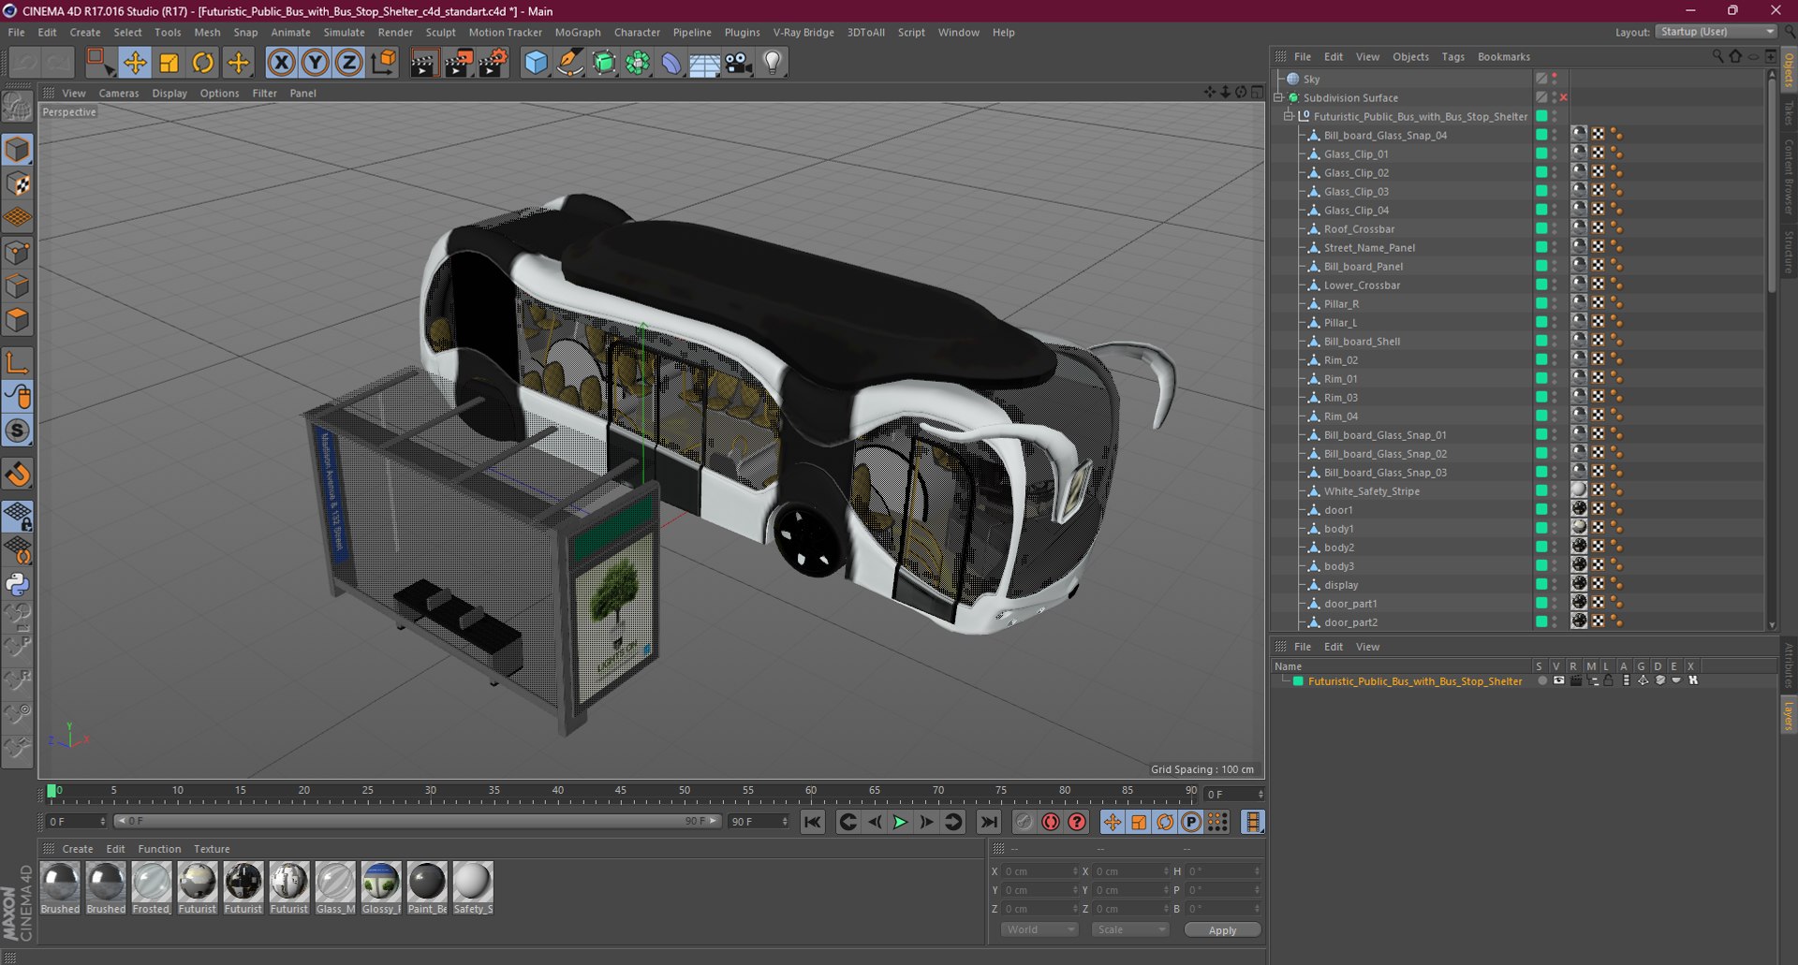The width and height of the screenshot is (1798, 965).
Task: Toggle visibility dot for Roof_Crossbar
Action: pyautogui.click(x=1555, y=227)
